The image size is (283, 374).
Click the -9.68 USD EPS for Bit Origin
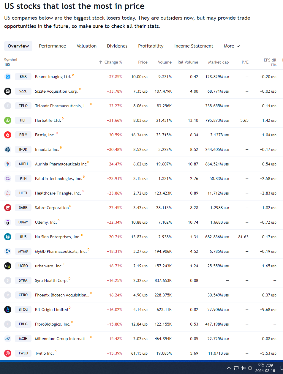pyautogui.click(x=268, y=310)
